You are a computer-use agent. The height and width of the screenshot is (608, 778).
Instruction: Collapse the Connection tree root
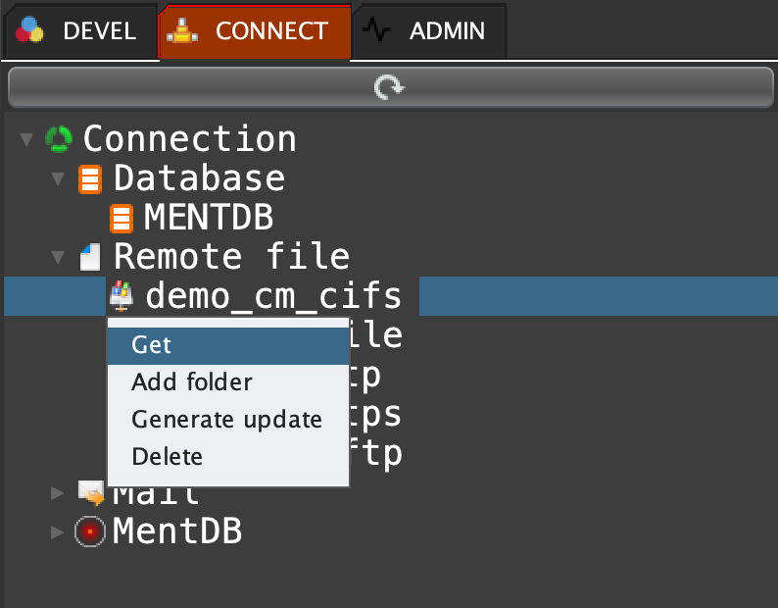(26, 139)
